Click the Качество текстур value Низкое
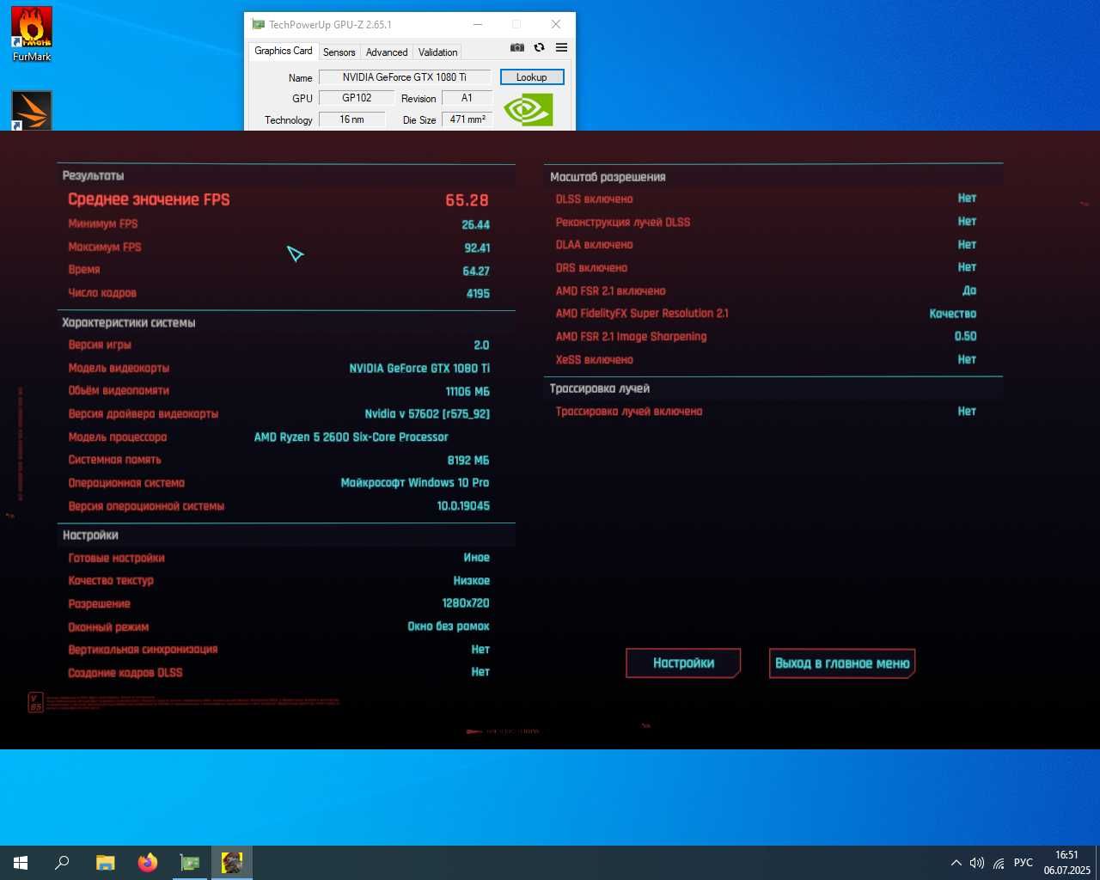 [x=472, y=581]
